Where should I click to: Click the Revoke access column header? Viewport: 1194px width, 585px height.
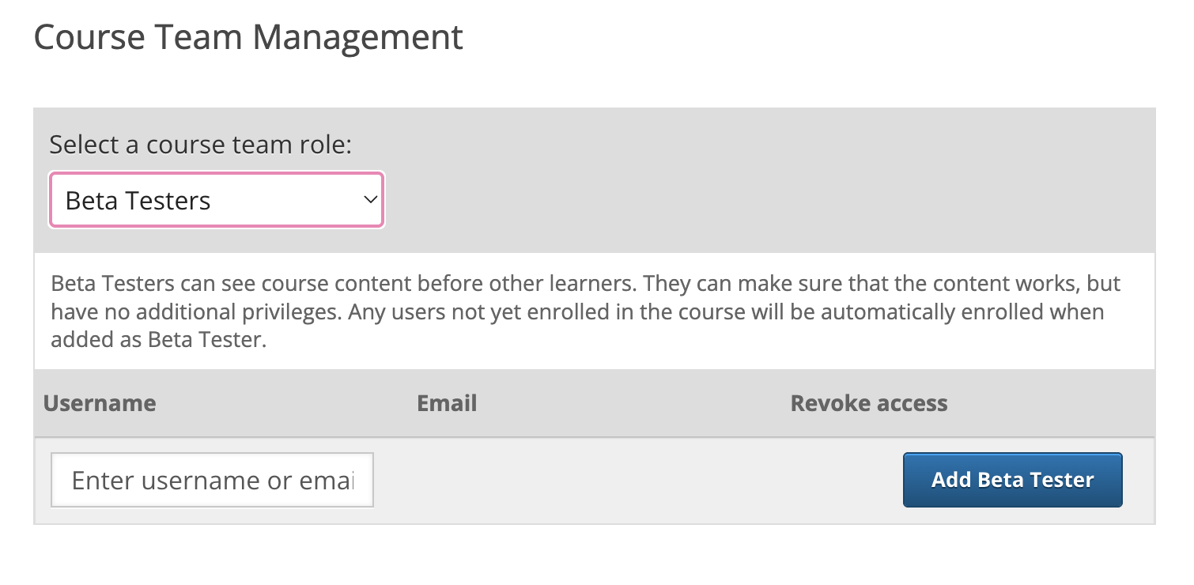[868, 403]
